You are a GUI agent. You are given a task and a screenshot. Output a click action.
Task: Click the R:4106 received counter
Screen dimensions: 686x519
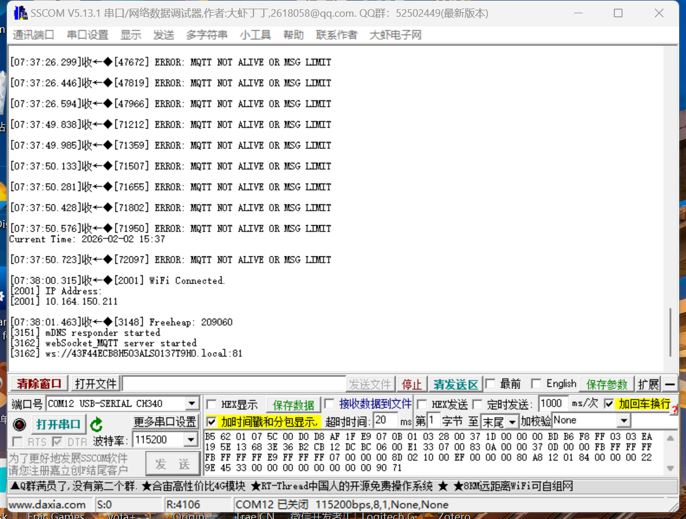coord(183,505)
